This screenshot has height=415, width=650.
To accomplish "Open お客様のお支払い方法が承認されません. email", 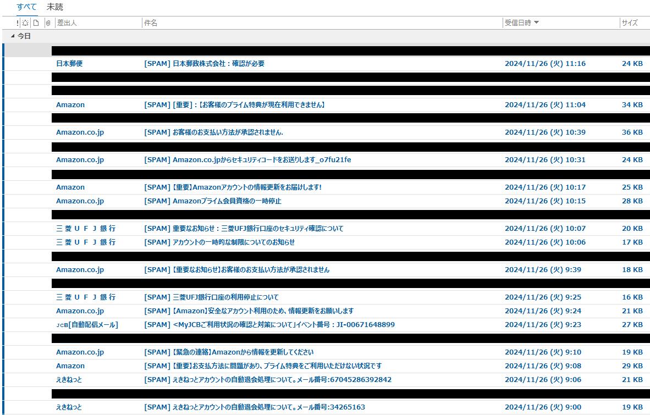I will tap(213, 132).
